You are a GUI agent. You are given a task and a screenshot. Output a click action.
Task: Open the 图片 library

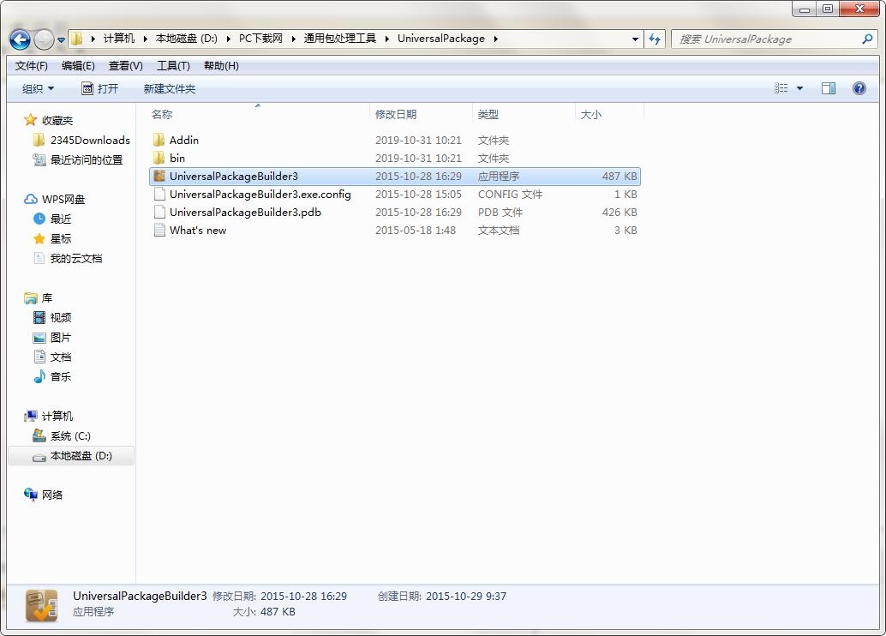[52, 338]
